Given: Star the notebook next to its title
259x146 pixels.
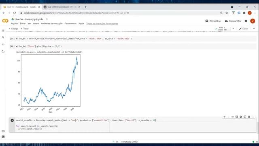Looking at the screenshot, I should (47, 19).
